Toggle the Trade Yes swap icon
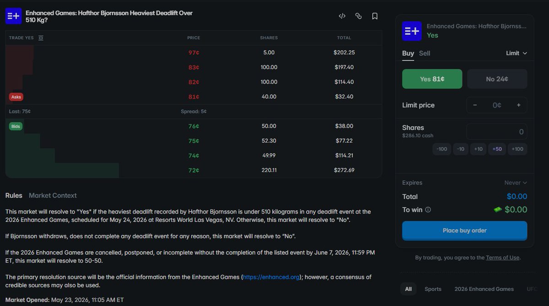This screenshot has height=306, width=549. click(41, 38)
